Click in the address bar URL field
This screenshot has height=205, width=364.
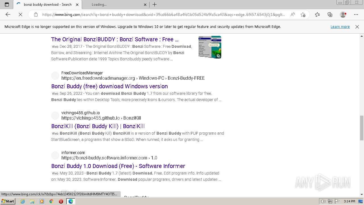pyautogui.click(x=164, y=15)
